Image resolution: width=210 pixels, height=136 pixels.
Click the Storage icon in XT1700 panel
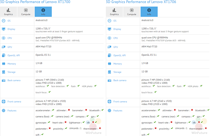[x=4, y=72]
